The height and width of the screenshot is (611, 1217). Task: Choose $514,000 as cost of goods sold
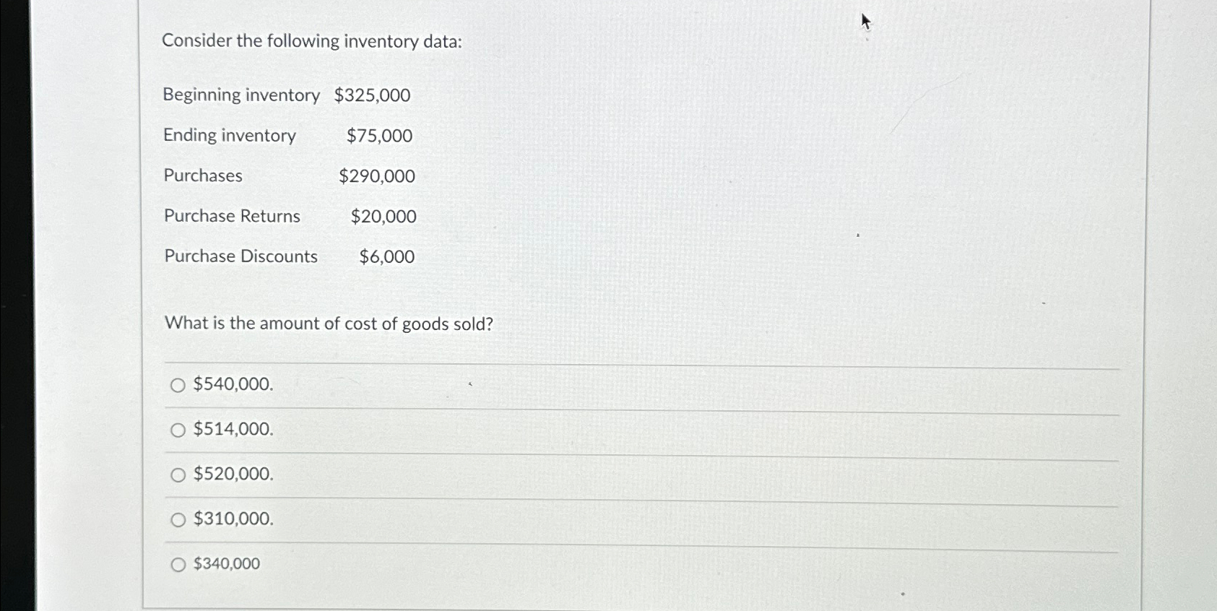(177, 429)
